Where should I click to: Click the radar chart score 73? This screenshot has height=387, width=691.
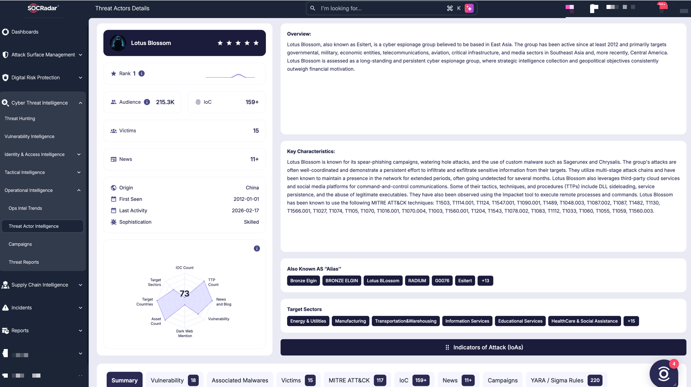(185, 294)
